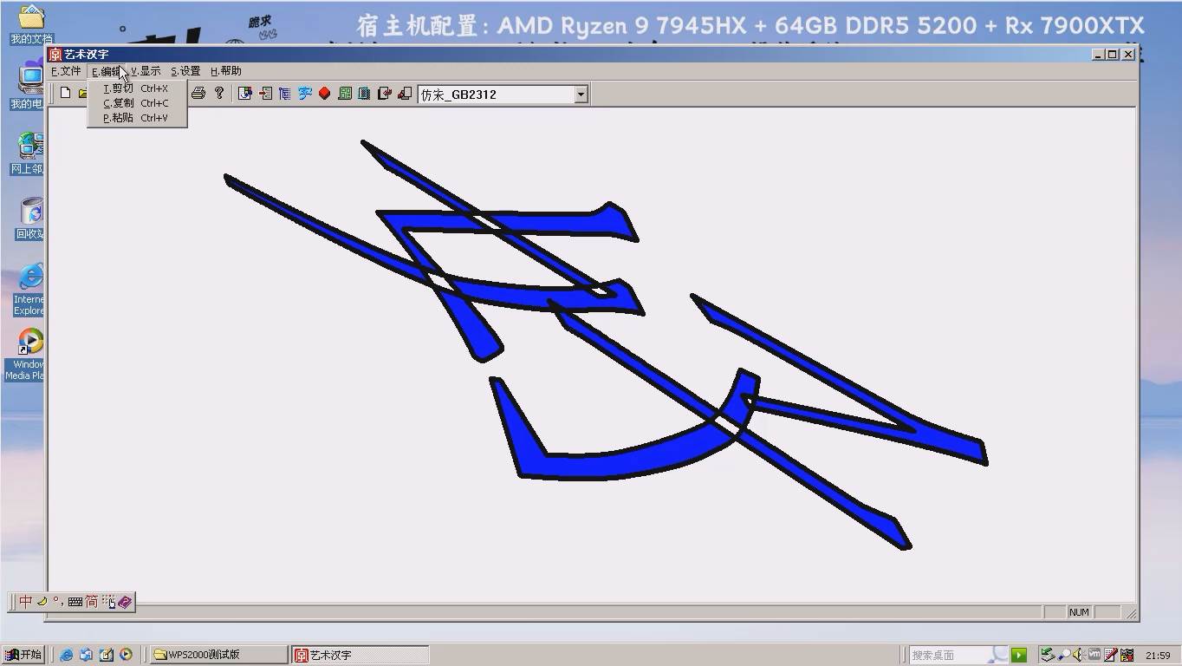Click the last toolbar icon before font box
Viewport: 1182px width, 666px height.
pos(405,93)
